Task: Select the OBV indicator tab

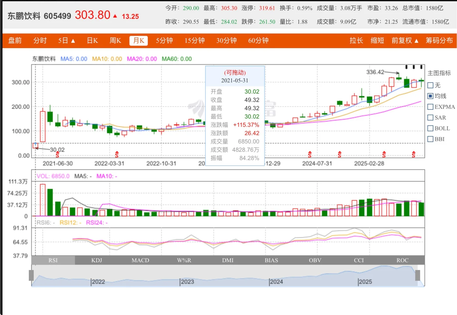Action: [x=315, y=260]
